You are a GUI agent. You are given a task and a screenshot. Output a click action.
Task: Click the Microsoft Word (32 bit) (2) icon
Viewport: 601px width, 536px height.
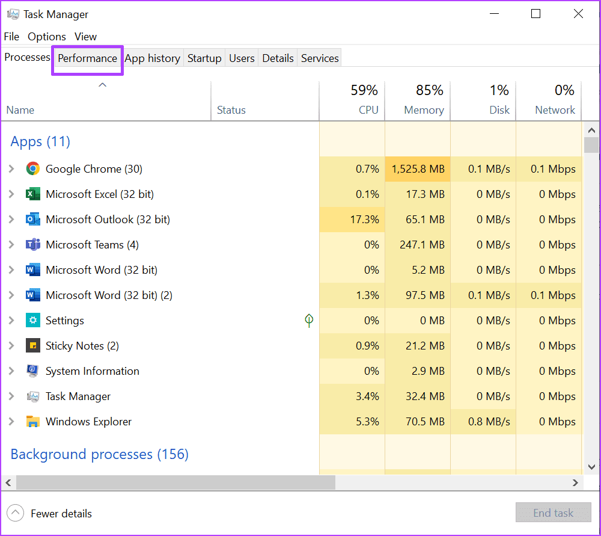point(33,295)
